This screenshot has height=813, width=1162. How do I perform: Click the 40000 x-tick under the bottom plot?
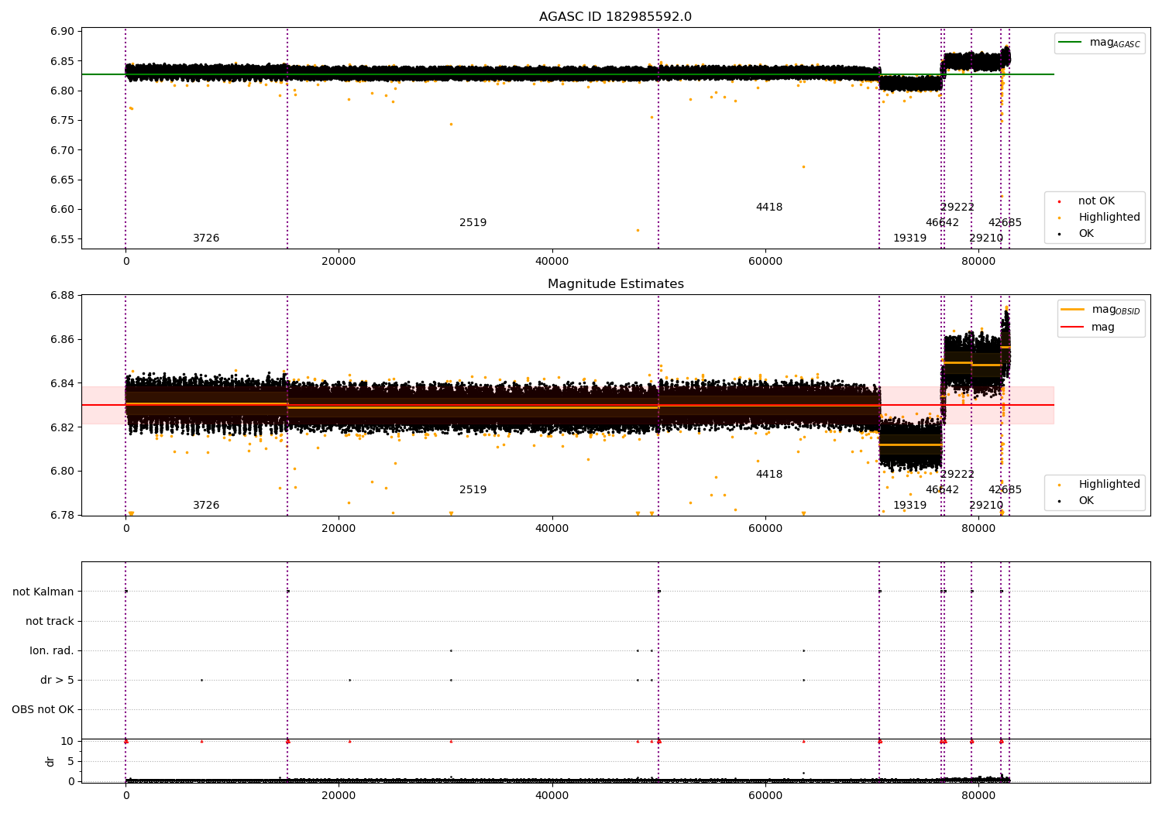coord(552,795)
